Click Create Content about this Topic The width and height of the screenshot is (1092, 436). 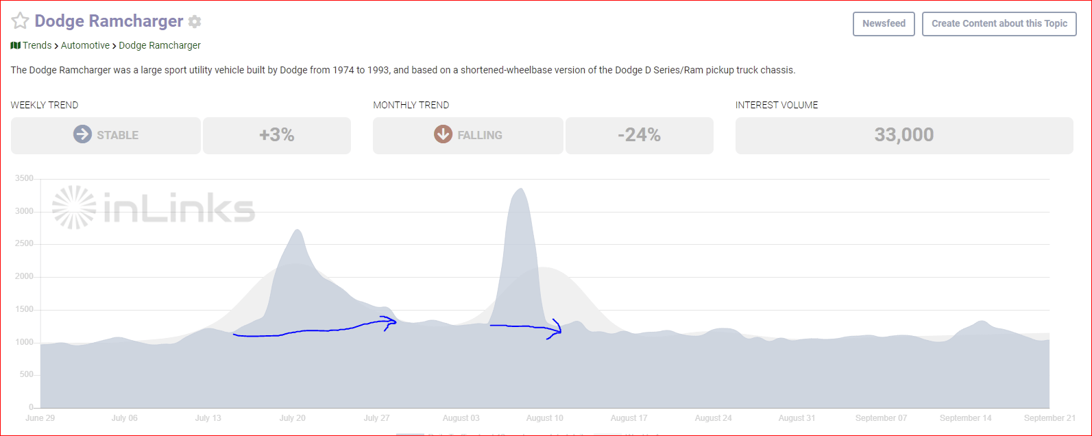pos(999,23)
